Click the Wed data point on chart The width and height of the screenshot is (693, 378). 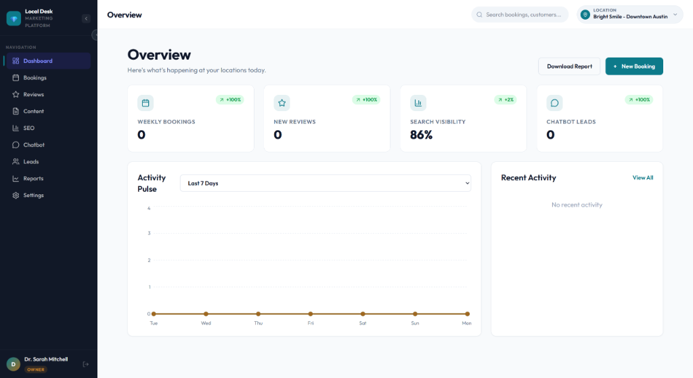pos(206,314)
